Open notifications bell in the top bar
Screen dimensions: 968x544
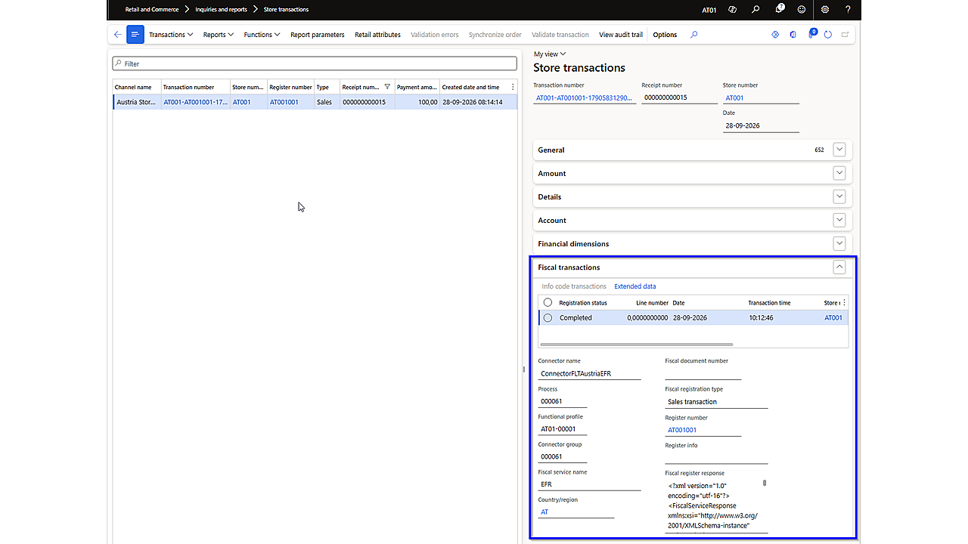(779, 10)
